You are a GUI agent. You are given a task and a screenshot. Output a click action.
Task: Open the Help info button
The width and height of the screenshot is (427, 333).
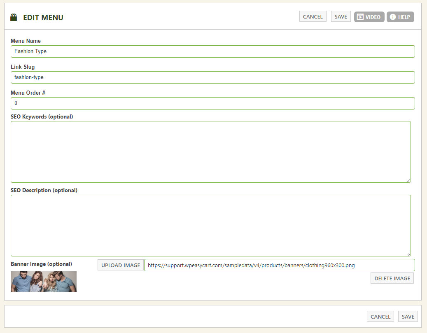point(400,17)
